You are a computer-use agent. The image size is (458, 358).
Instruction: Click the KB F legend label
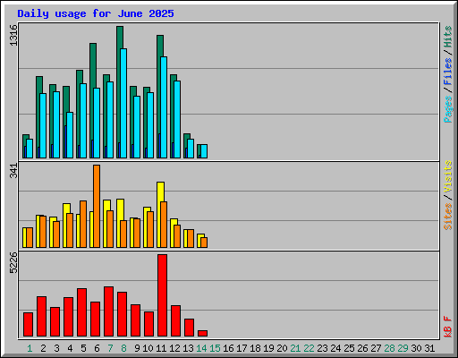tap(447, 327)
